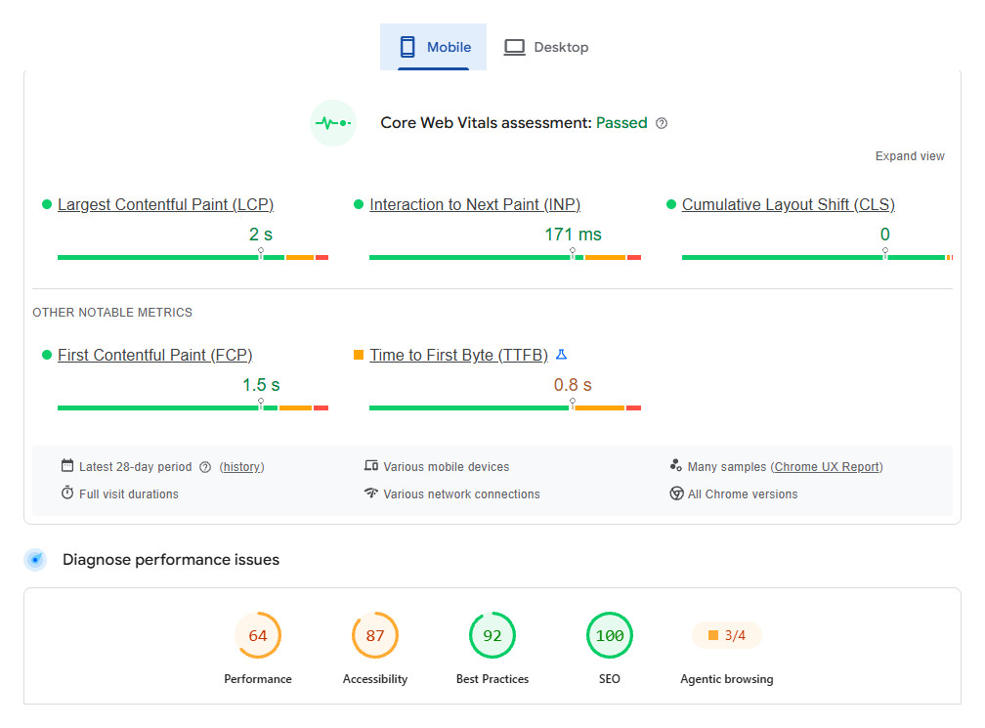Screen dimensions: 985x728
Task: Open help icon beside Passed assessment
Action: point(662,123)
